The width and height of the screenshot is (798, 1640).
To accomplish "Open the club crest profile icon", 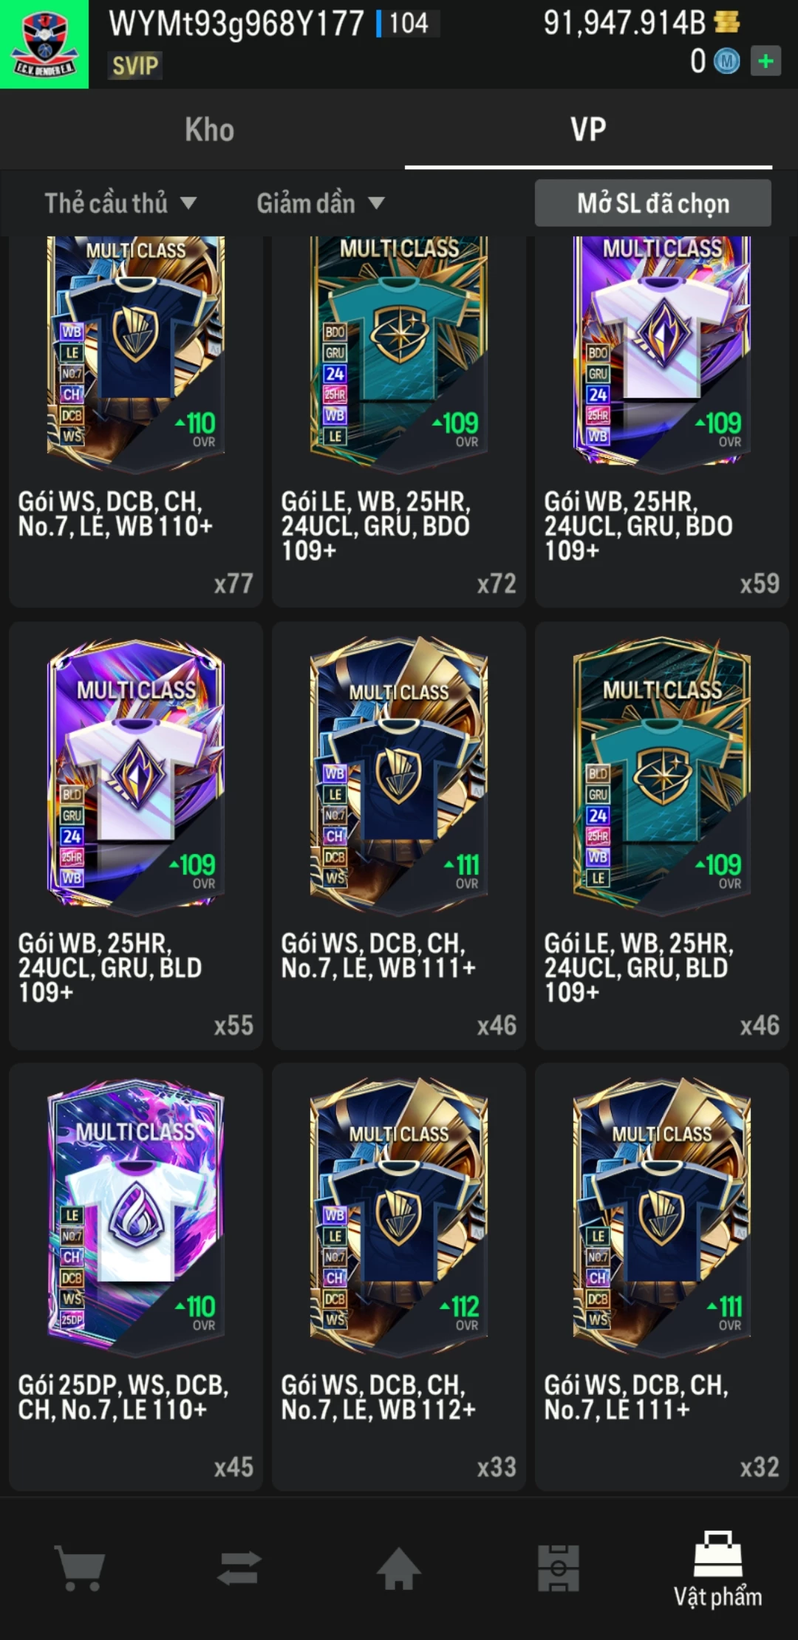I will click(44, 44).
